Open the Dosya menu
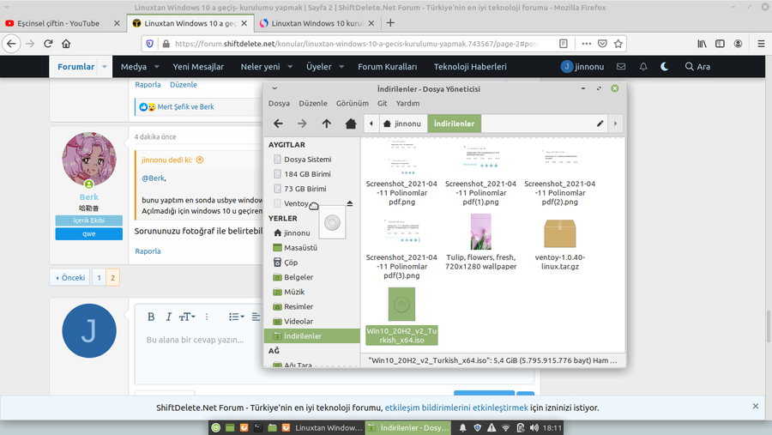Image resolution: width=772 pixels, height=435 pixels. [279, 104]
